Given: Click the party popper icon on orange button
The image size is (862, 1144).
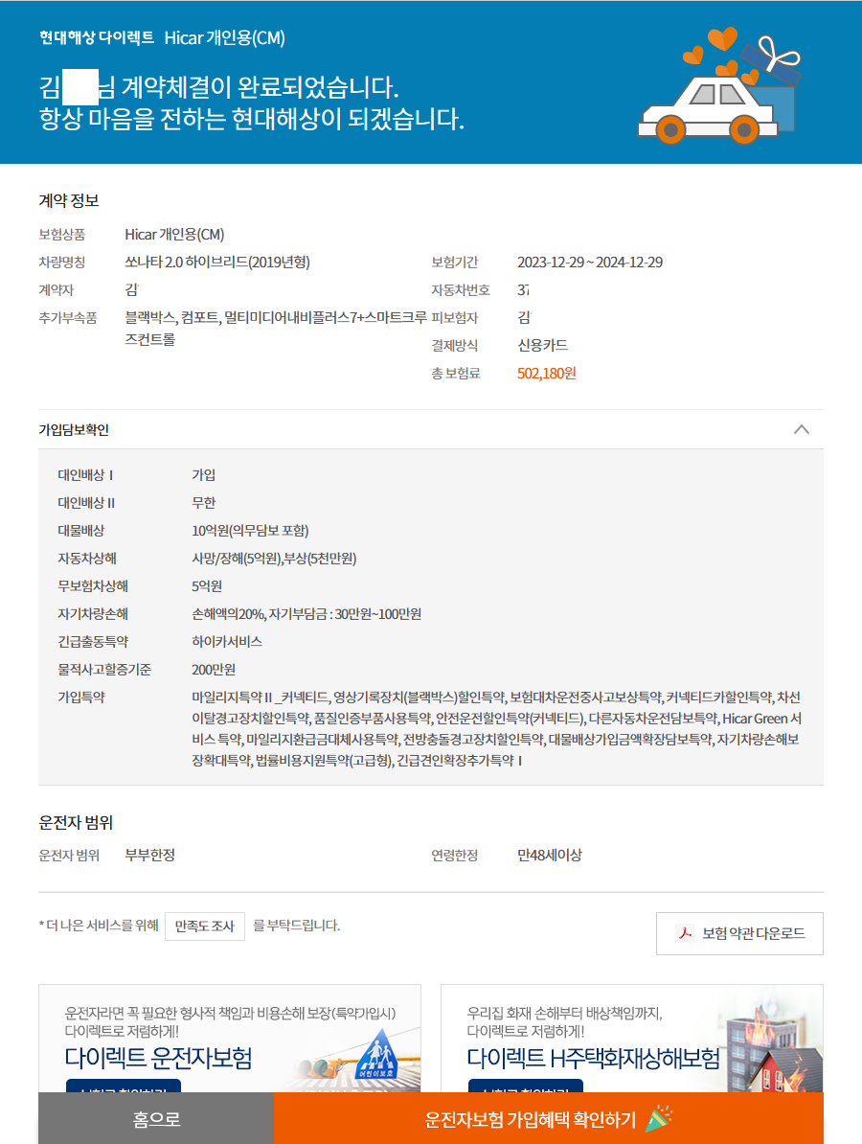Looking at the screenshot, I should click(659, 1118).
